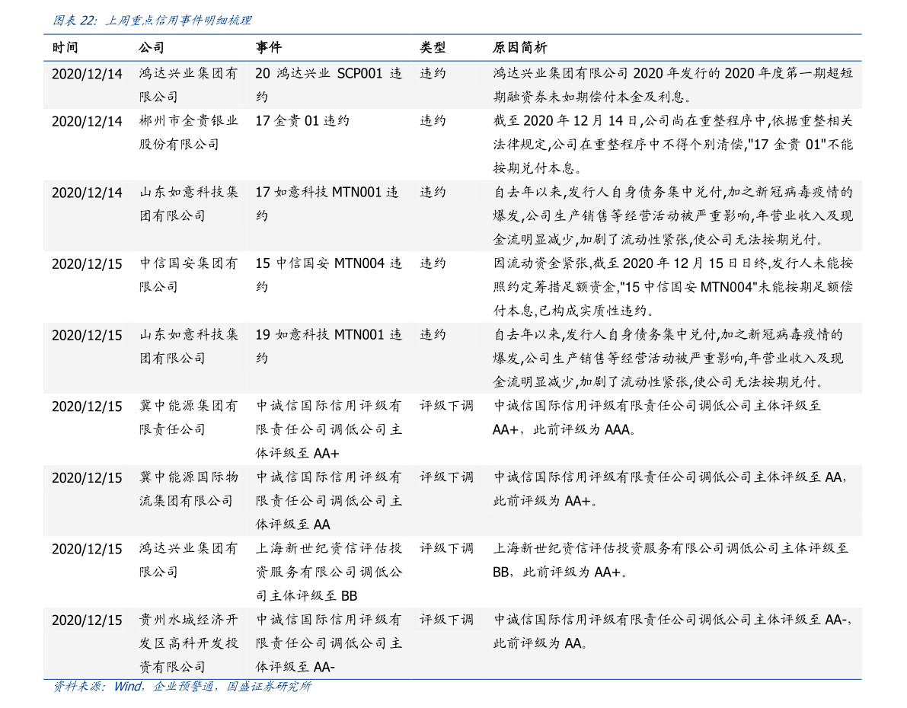This screenshot has width=907, height=708.
Task: Select 山东如意科技集团 in the 17 如意科技 row
Action: pyautogui.click(x=189, y=203)
